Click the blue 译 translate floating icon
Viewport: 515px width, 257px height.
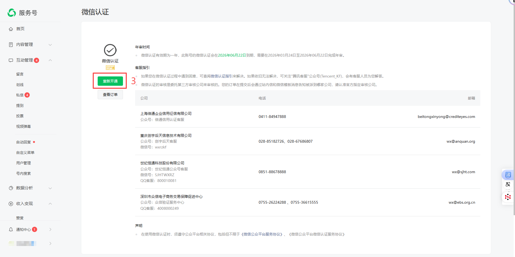508,175
